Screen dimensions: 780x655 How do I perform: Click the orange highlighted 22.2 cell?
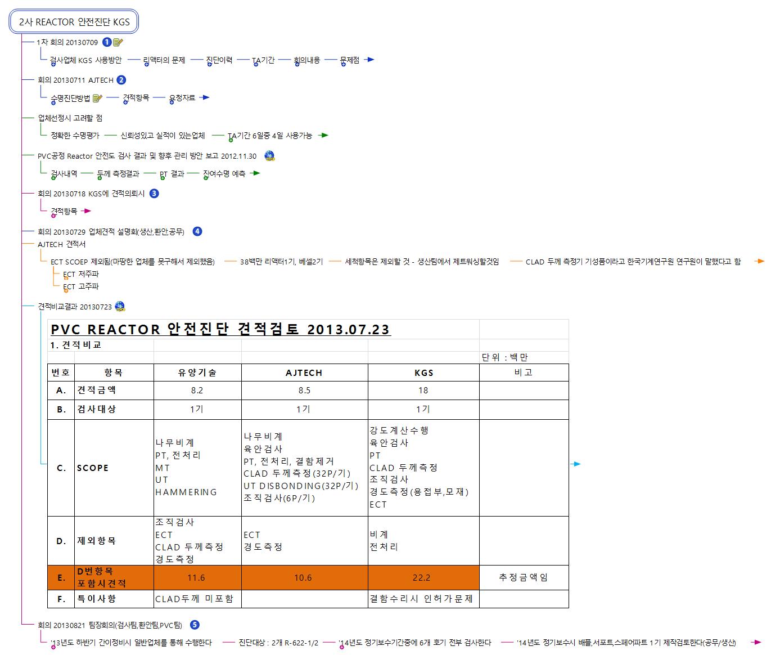[423, 578]
